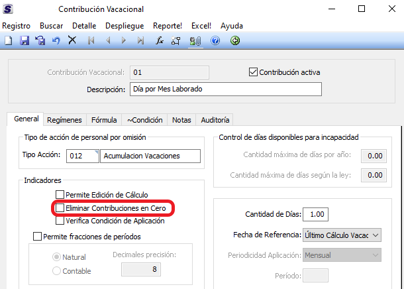404x289 pixels.
Task: Maximize the Contribución Vacacional window
Action: pos(362,9)
